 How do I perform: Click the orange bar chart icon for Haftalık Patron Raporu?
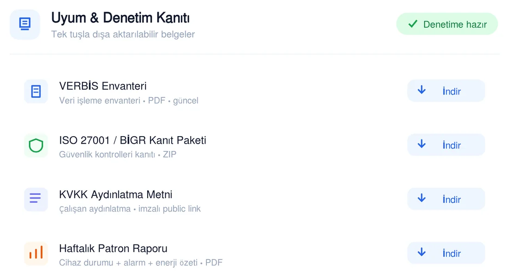[36, 253]
